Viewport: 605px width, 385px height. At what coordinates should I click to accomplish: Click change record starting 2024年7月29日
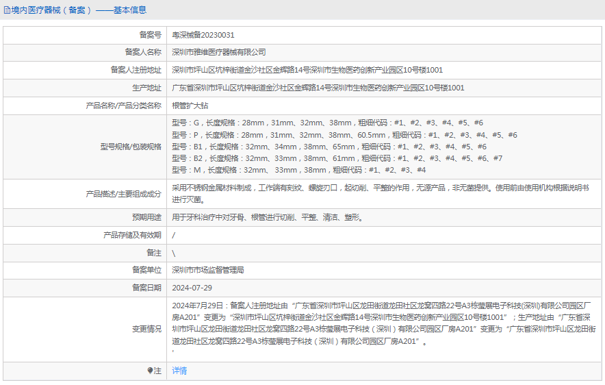(384, 323)
